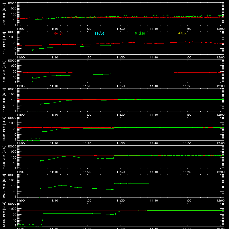
Task: Click the red SVTO legend label
Action: [58, 33]
